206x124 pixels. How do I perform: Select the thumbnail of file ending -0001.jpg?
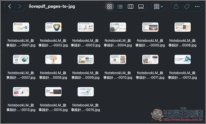[x=21, y=27]
